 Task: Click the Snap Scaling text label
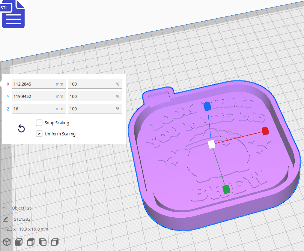(x=56, y=122)
